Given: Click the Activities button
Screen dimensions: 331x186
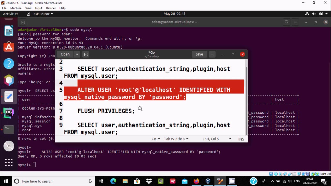Looking at the screenshot, I should click(11, 14).
